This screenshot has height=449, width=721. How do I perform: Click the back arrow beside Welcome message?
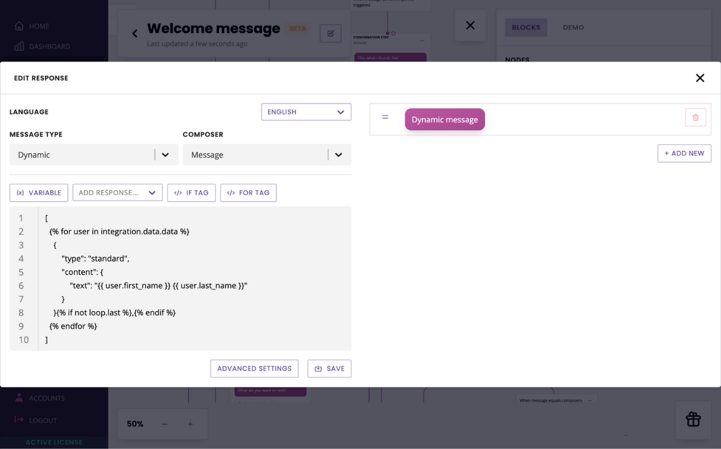click(x=135, y=34)
